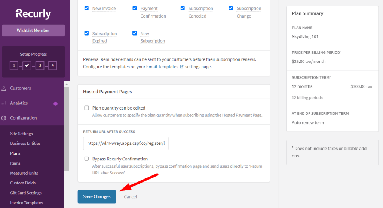Click the 12 billing periods text
Screen dimensions: 383x208
tap(307, 98)
